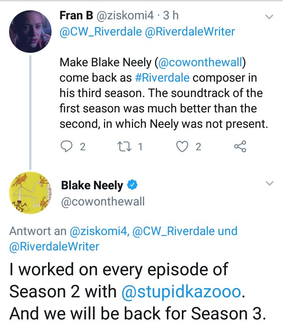
Task: Visit the @stupidkazooo profile link
Action: [181, 292]
